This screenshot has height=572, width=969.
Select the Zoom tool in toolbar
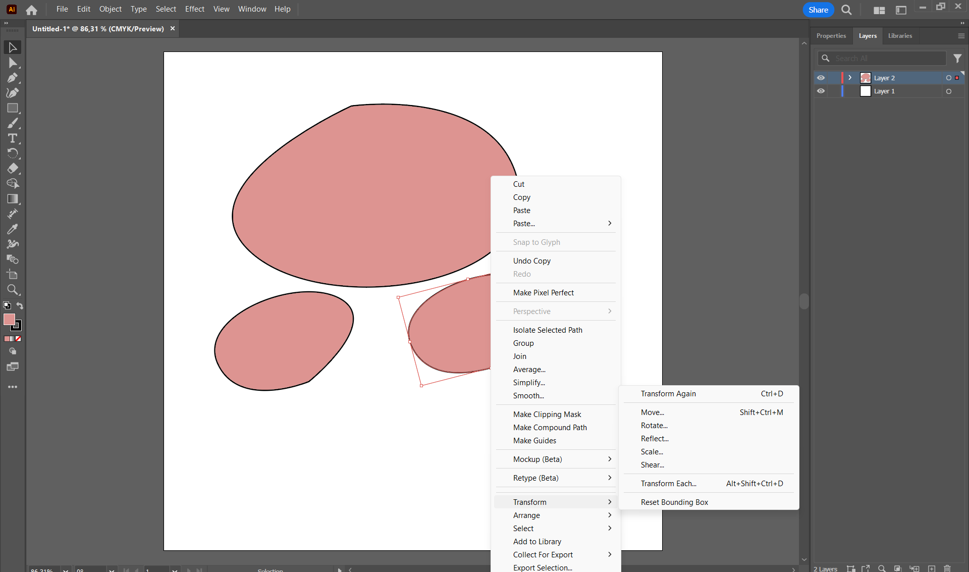tap(13, 290)
